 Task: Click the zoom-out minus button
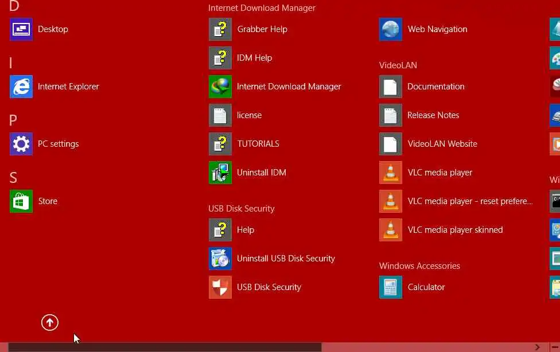(x=555, y=347)
